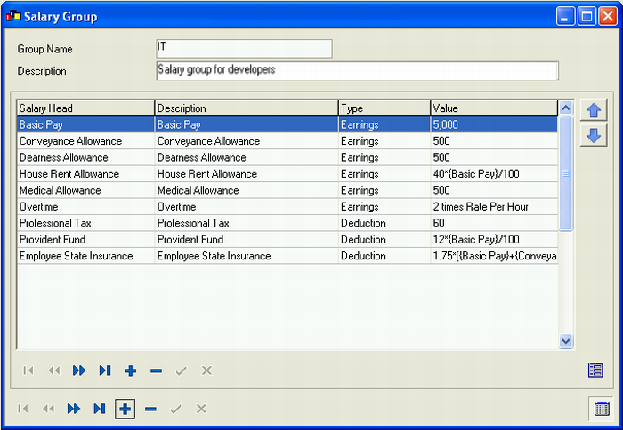Screen dimensions: 623x430
Task: Select the Overtime salary head cell
Action: point(85,207)
